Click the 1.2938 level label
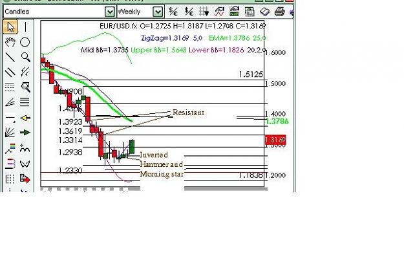The height and width of the screenshot is (253, 404). 70,153
